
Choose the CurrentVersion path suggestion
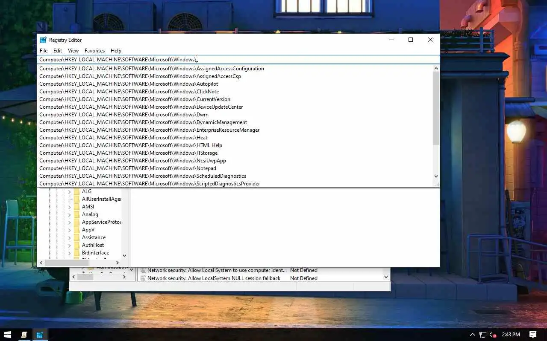tap(235, 99)
